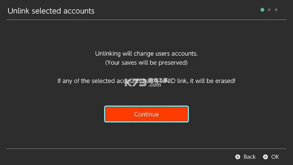Screen dimensions: 293x165
Task: Click the Chinese watermark text
Action: click(x=158, y=80)
